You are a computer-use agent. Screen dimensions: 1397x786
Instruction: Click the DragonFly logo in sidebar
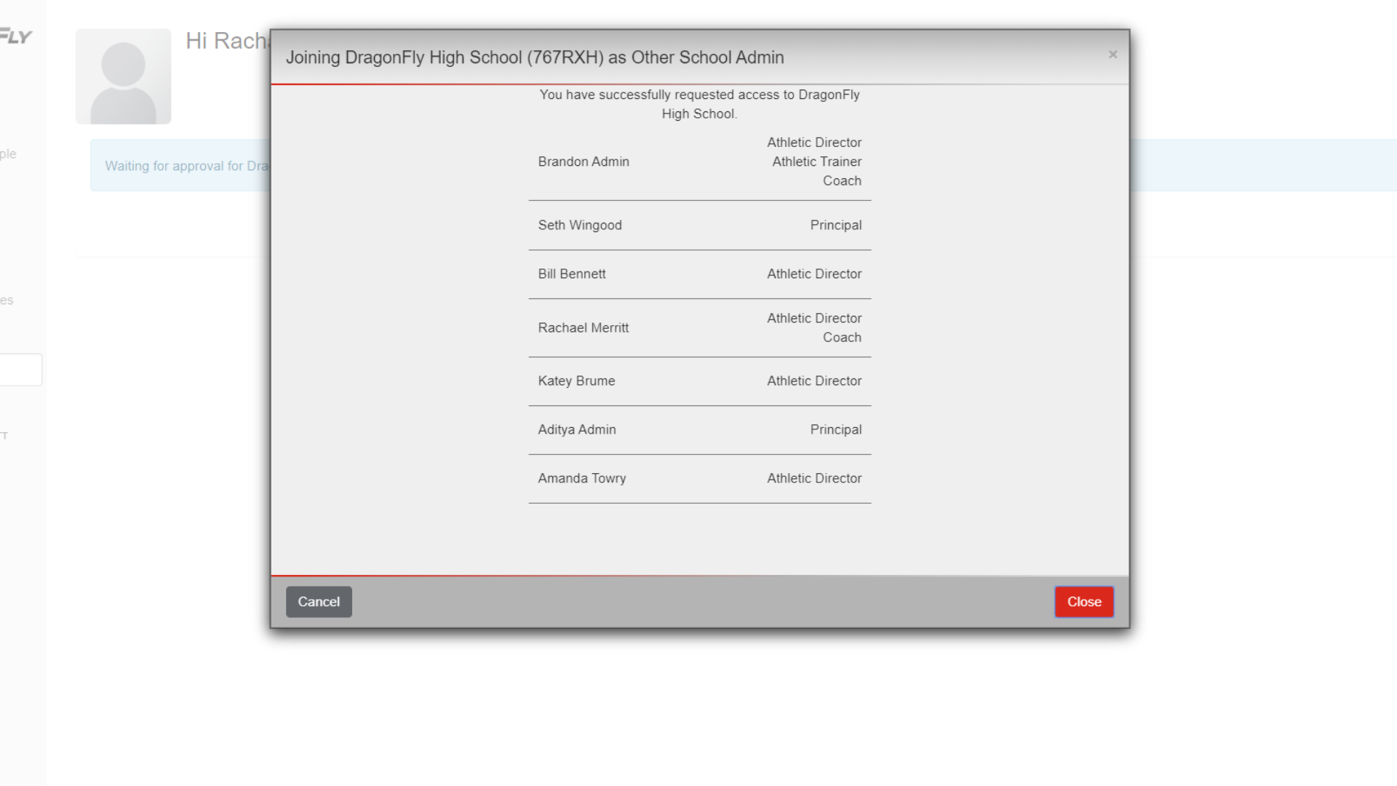(x=16, y=36)
